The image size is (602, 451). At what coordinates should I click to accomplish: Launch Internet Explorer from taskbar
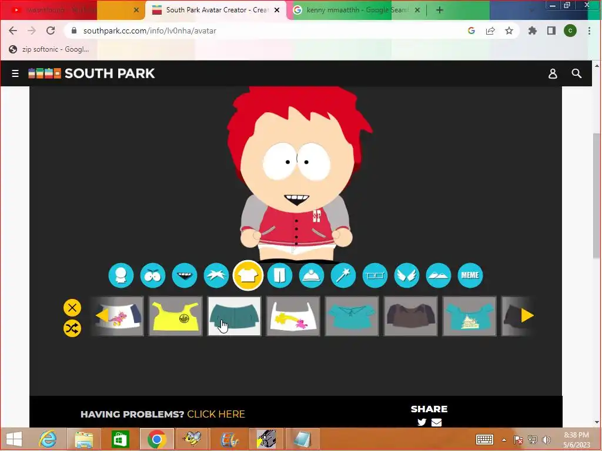pos(48,439)
